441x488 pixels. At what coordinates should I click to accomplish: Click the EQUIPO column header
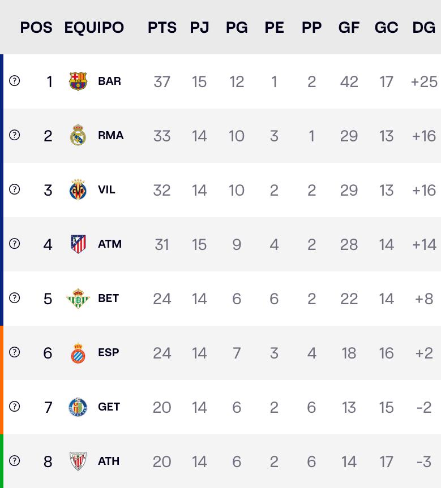pos(94,28)
